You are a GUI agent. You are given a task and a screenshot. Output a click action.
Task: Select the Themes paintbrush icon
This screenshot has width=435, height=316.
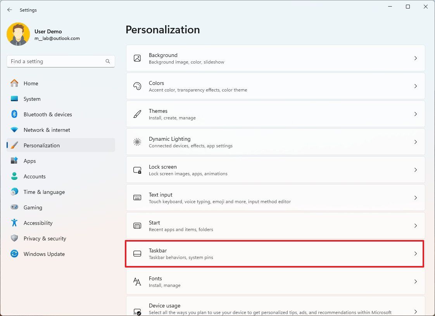pos(137,114)
